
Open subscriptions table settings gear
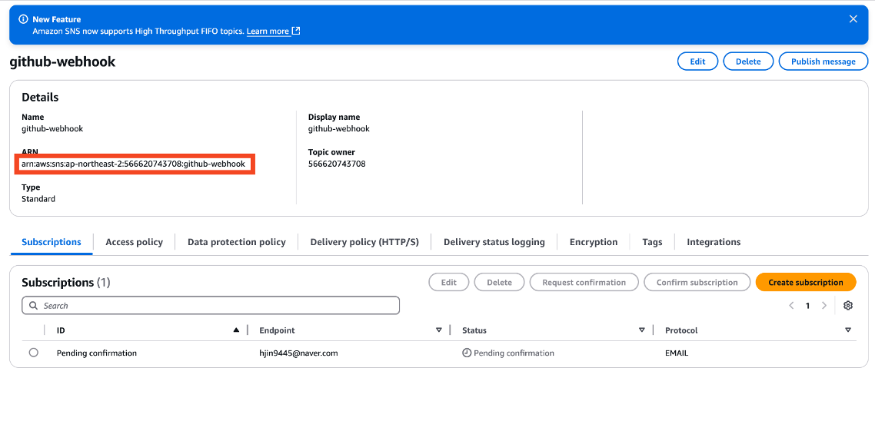point(847,306)
